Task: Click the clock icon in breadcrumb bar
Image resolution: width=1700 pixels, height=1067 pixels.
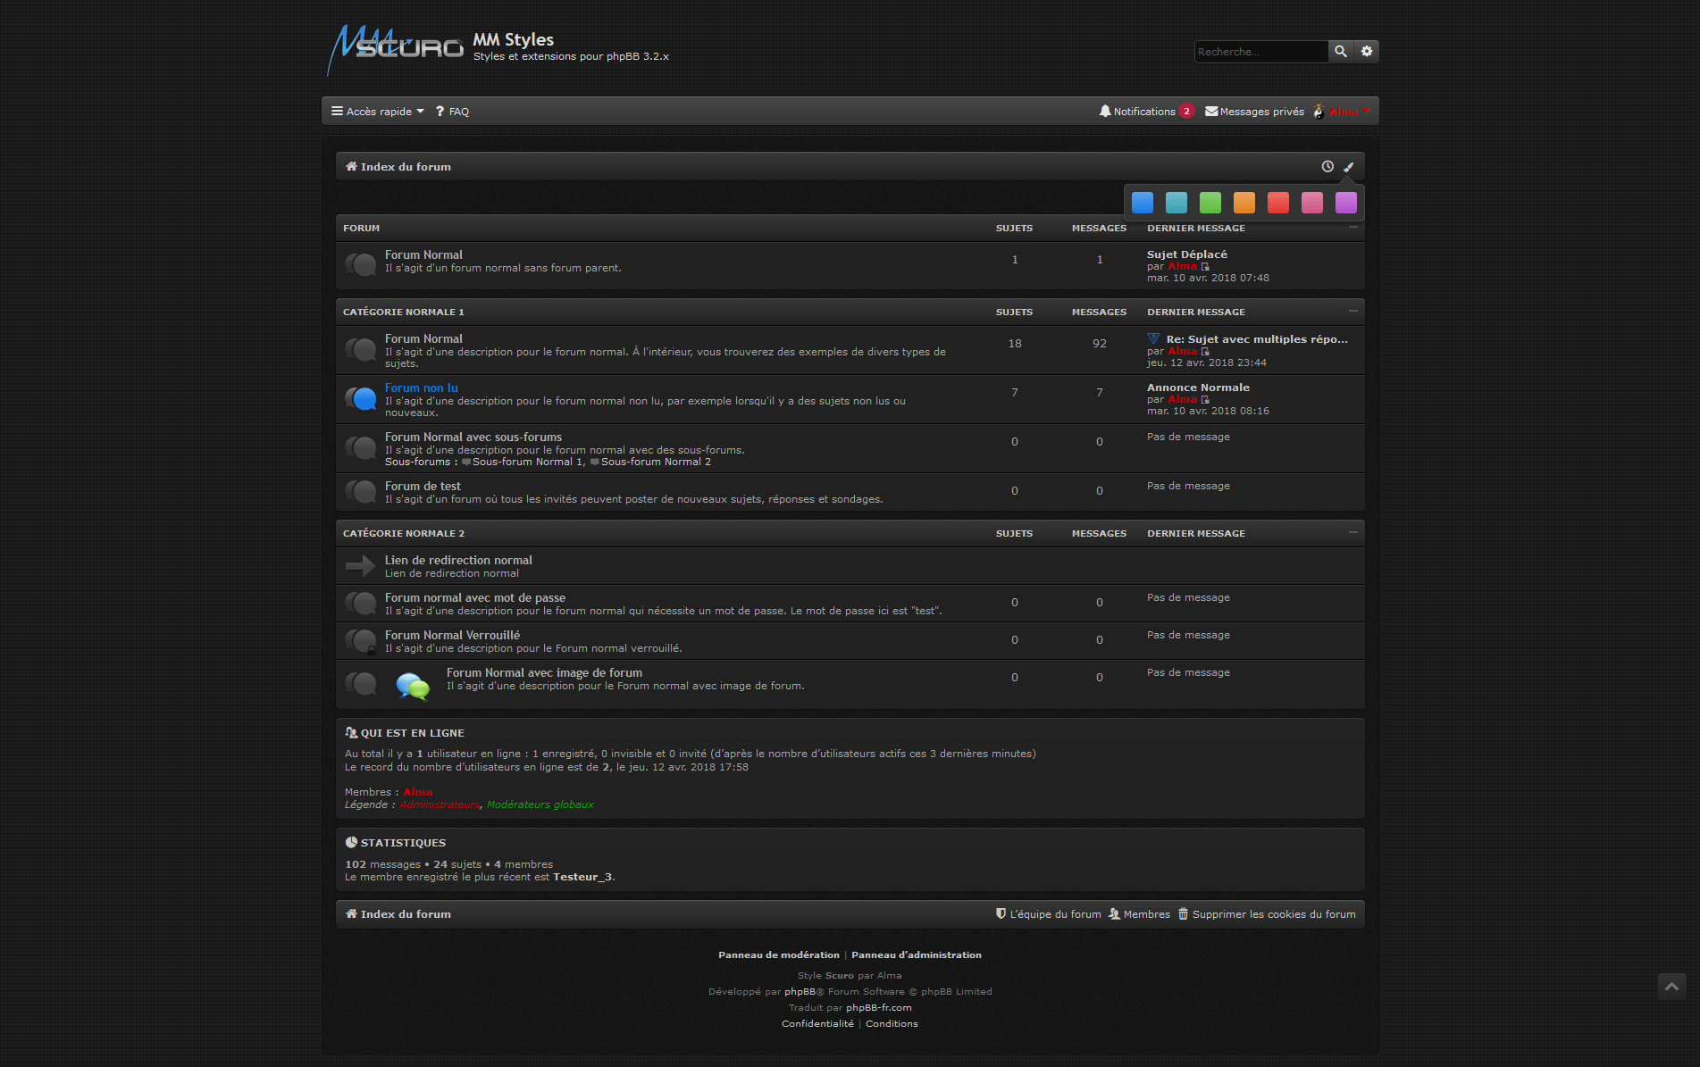Action: click(x=1327, y=167)
